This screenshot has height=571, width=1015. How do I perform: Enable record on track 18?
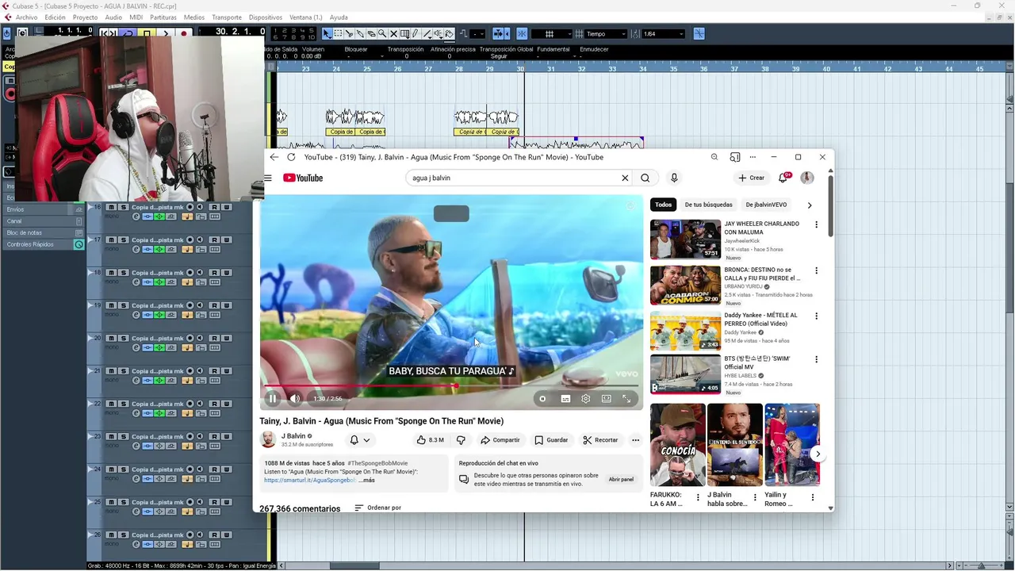[x=190, y=273]
